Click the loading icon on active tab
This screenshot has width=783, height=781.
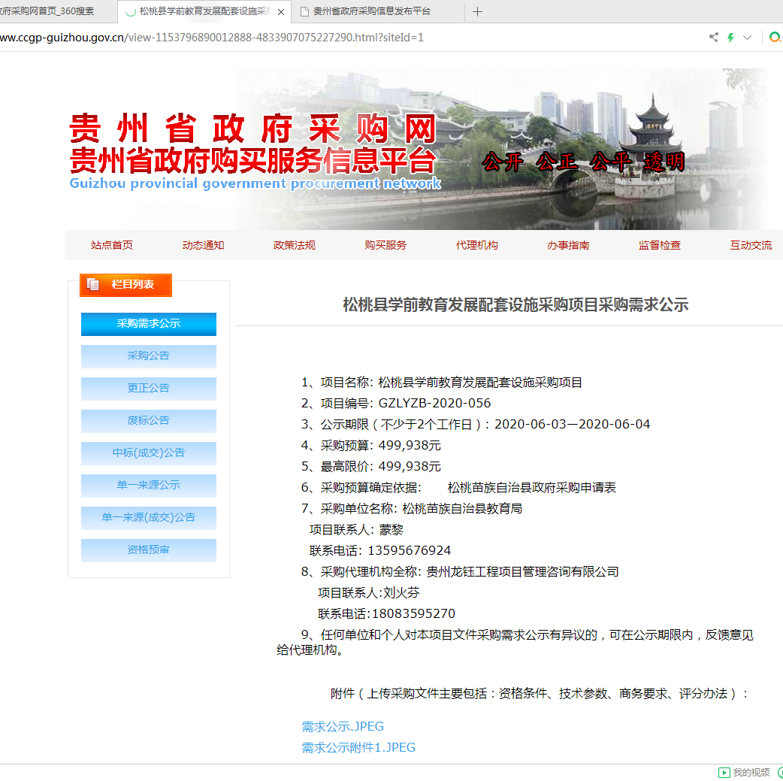point(130,12)
